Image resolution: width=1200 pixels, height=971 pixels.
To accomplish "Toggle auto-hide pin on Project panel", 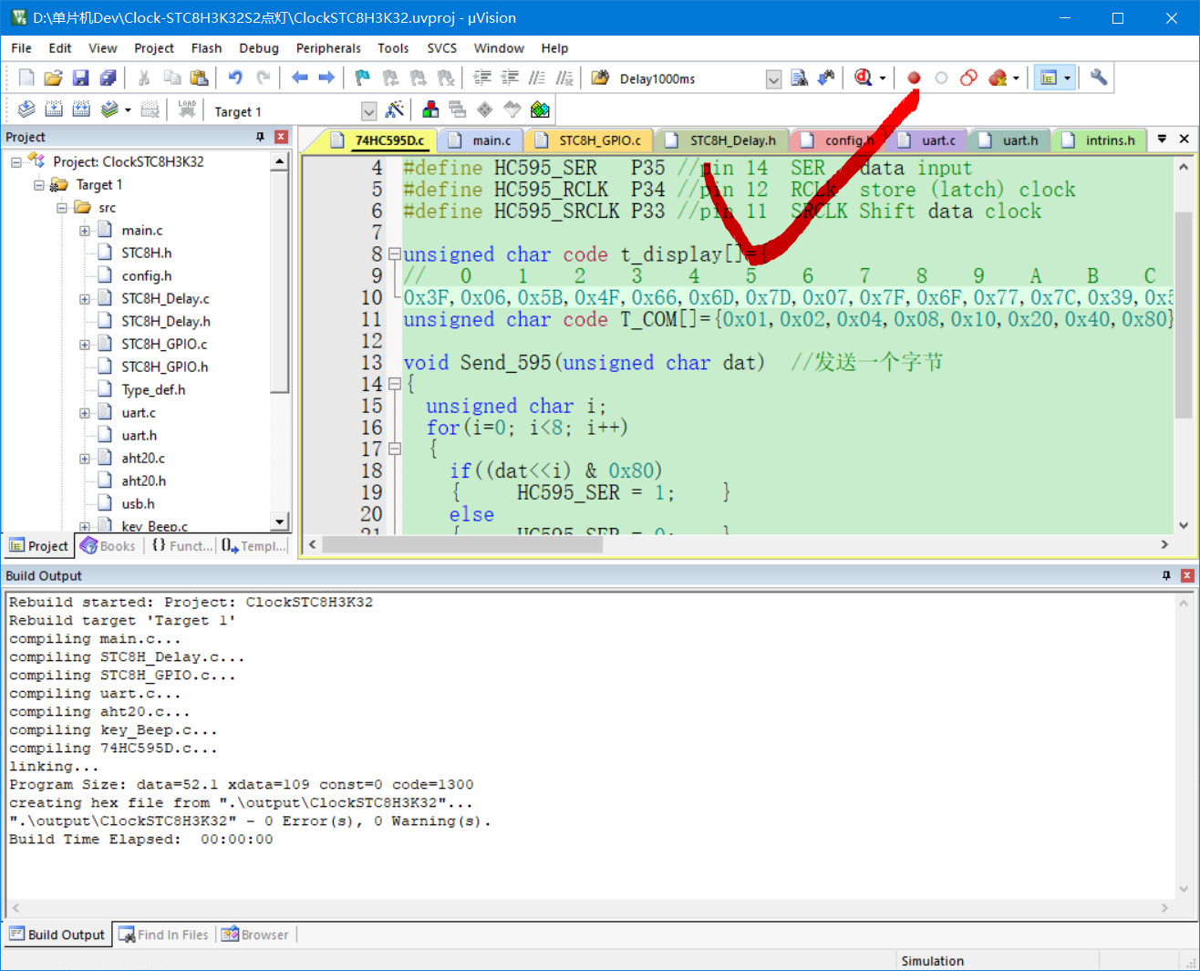I will 260,137.
